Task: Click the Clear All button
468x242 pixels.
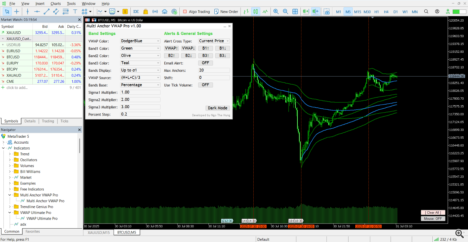Action: 433,212
